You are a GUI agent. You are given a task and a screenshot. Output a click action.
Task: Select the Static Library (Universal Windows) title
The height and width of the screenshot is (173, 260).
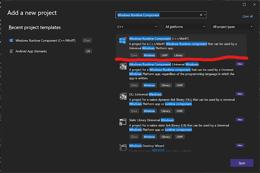[x=152, y=120]
